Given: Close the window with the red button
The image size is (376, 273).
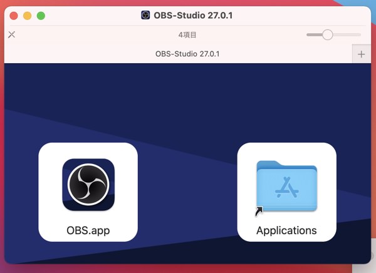Looking at the screenshot, I should coord(14,16).
